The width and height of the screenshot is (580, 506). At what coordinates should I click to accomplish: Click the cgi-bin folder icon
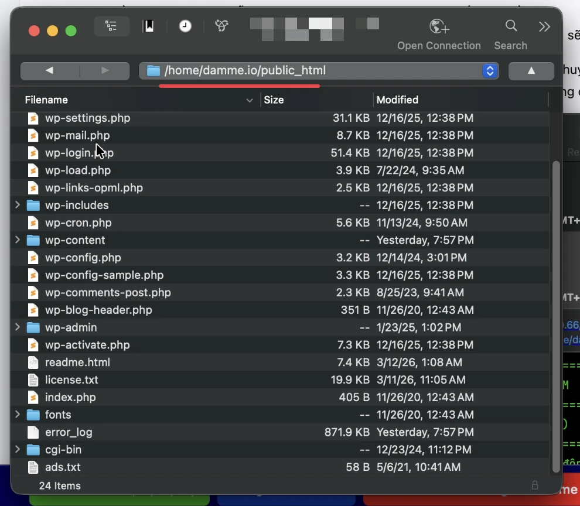33,449
